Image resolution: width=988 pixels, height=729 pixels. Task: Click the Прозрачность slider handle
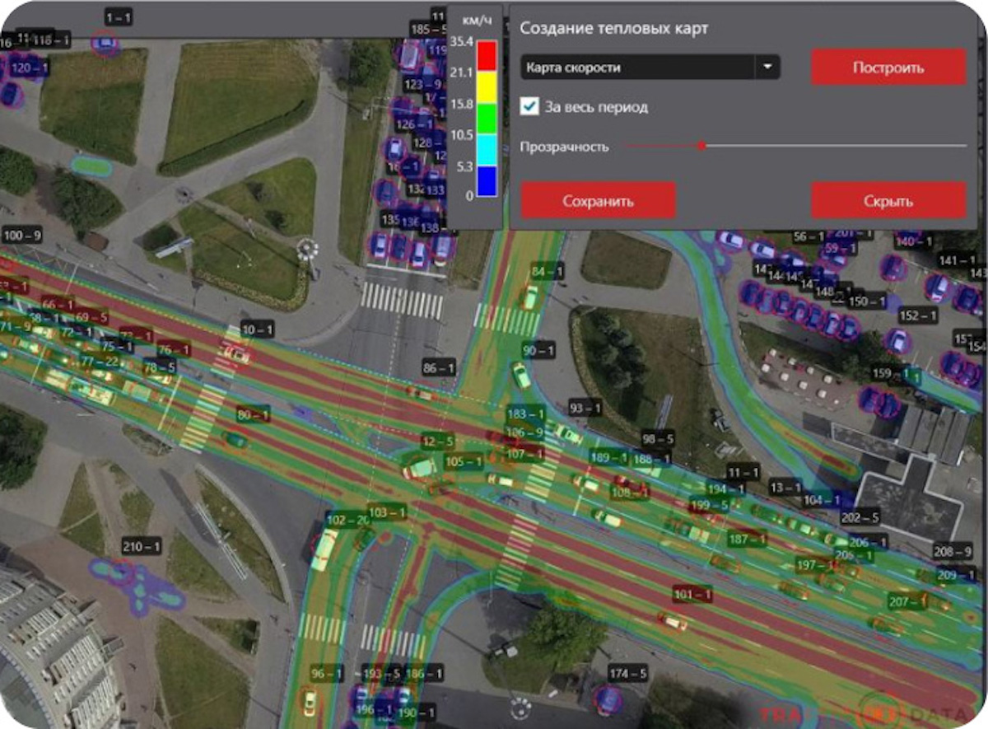[701, 146]
